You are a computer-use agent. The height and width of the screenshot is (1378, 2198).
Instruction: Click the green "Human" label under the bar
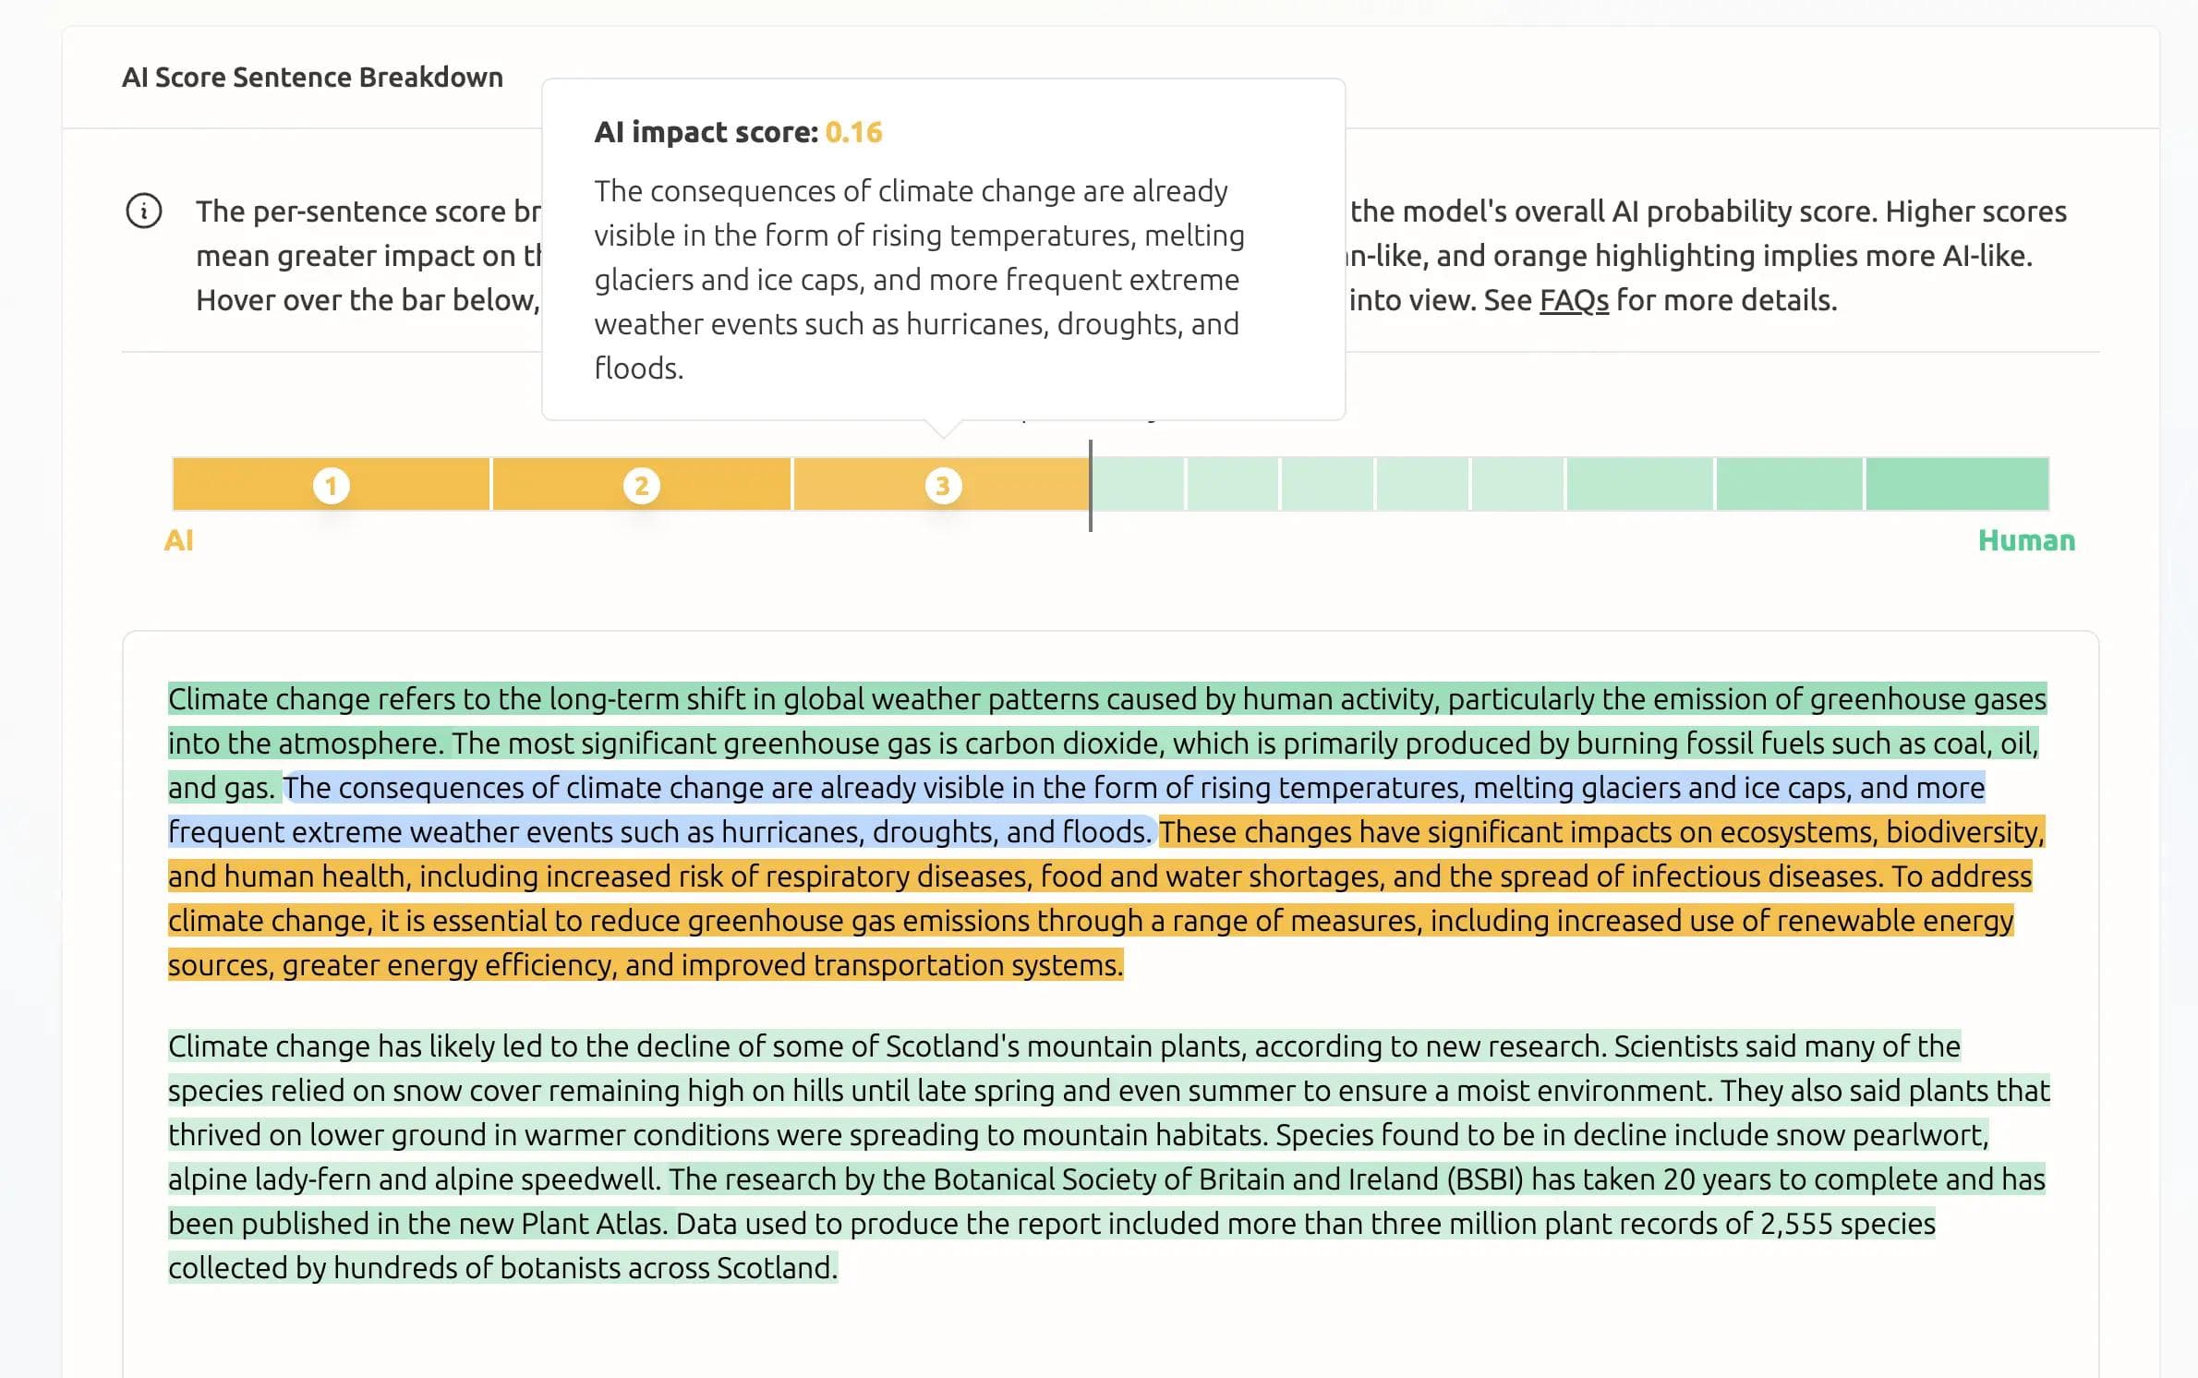2026,540
